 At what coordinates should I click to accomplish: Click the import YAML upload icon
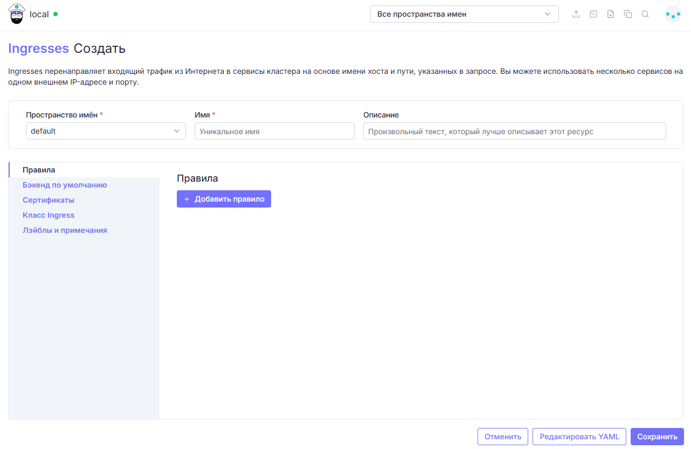click(x=576, y=15)
